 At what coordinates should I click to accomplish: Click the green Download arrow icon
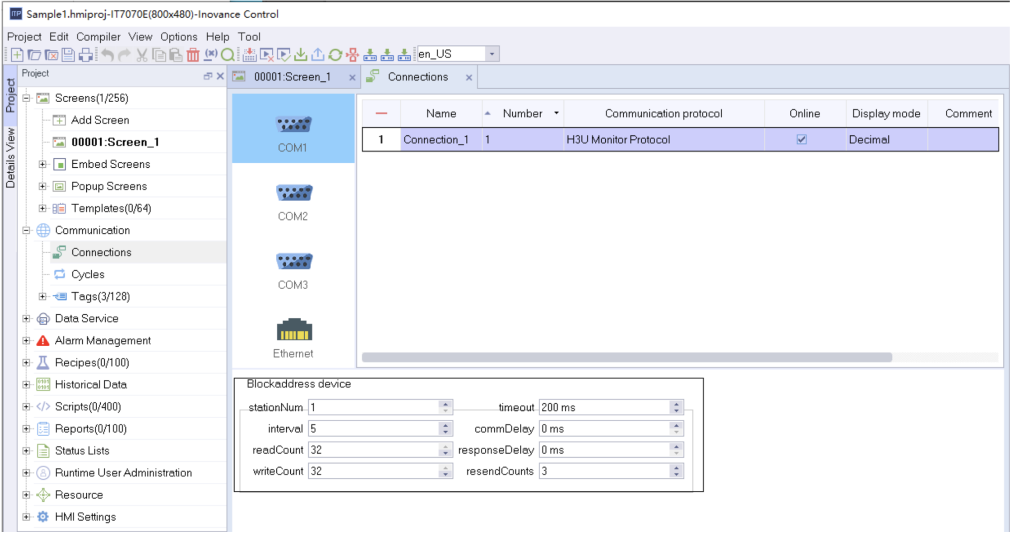pyautogui.click(x=301, y=55)
